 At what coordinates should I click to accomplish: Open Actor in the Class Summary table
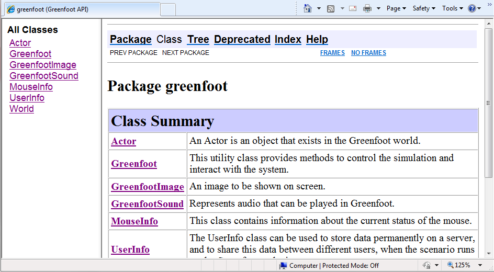124,141
